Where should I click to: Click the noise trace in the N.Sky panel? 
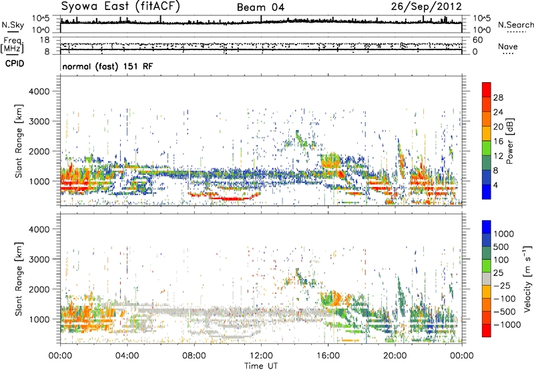[261, 22]
